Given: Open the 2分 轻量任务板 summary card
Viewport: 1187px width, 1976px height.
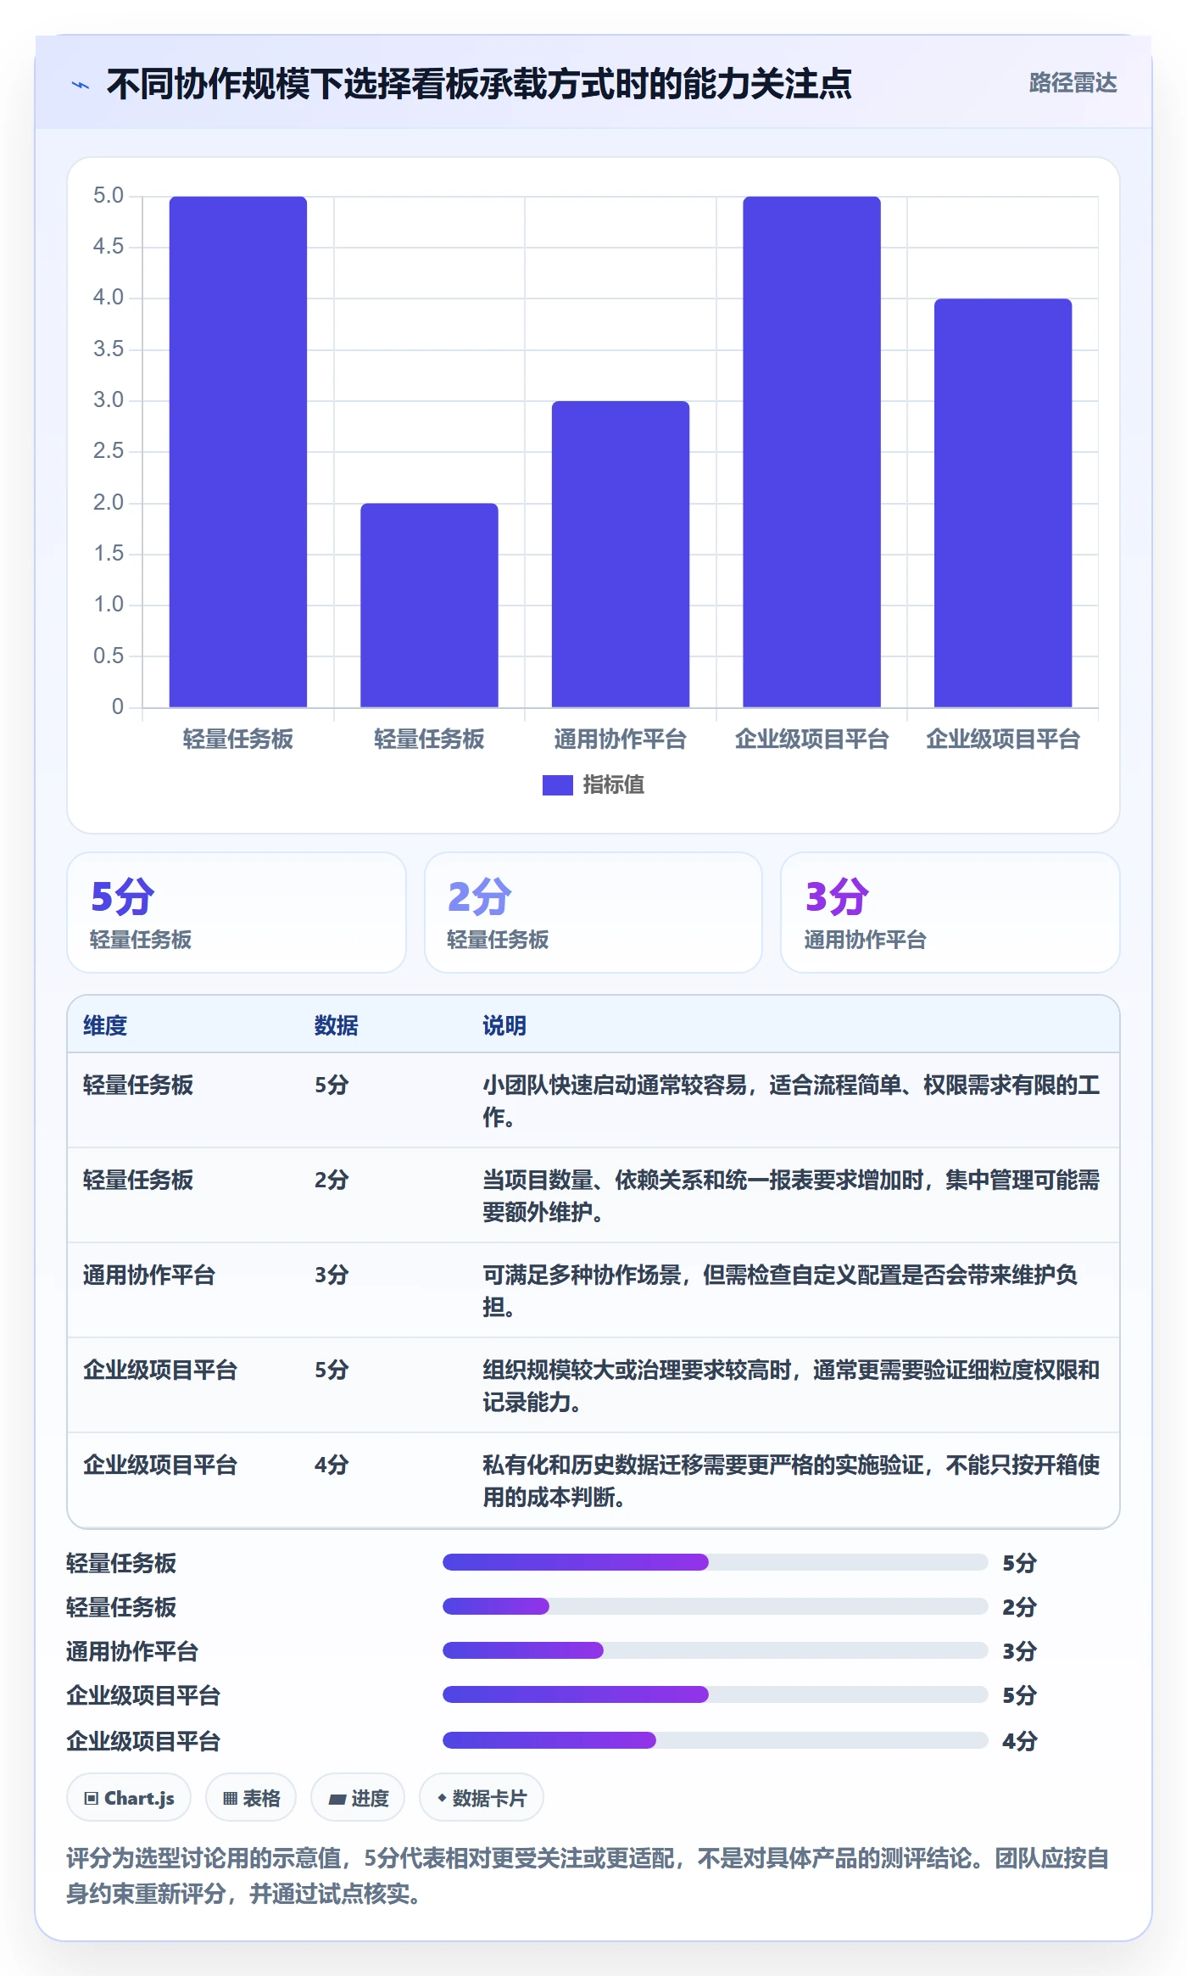Looking at the screenshot, I should [x=593, y=913].
